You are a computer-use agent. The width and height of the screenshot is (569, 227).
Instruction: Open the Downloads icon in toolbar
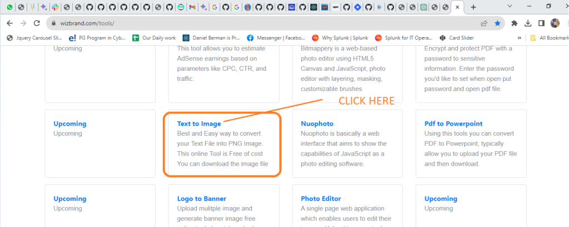(527, 23)
